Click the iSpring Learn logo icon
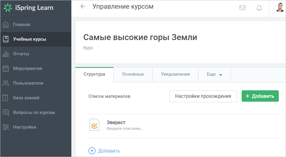286x157 pixels. (x=8, y=8)
